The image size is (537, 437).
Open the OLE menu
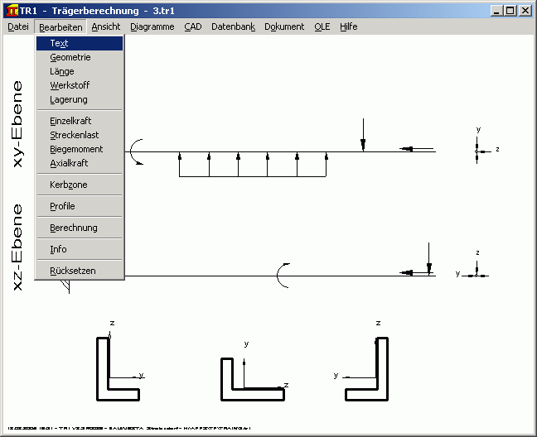(x=322, y=26)
